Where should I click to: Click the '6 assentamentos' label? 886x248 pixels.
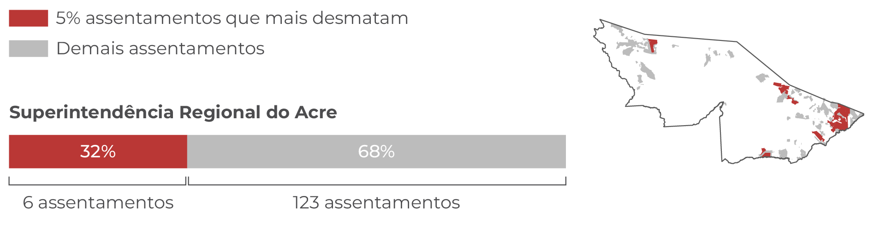(98, 202)
